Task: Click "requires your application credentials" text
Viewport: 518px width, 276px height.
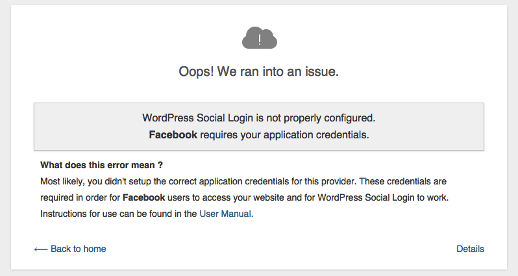Action: tap(284, 135)
